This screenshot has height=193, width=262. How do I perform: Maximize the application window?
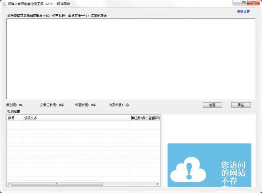[x=244, y=3]
